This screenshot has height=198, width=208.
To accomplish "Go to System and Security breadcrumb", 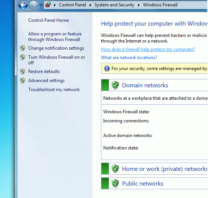I will tap(115, 5).
